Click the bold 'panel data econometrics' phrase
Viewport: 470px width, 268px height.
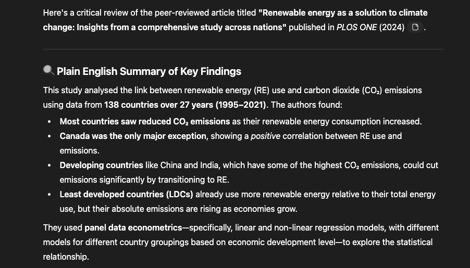click(x=133, y=227)
